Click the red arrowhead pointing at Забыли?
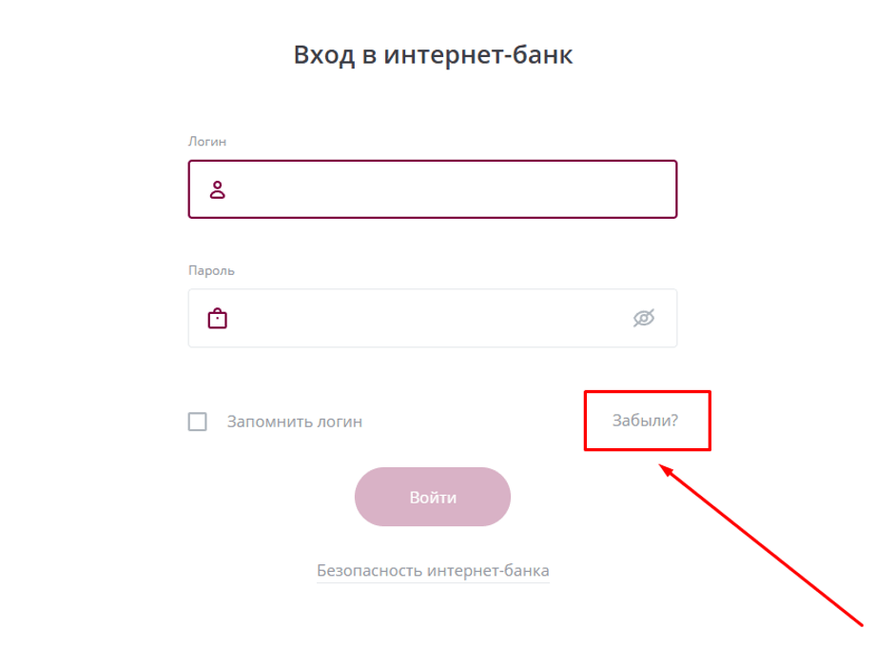895x668 pixels. click(x=667, y=469)
